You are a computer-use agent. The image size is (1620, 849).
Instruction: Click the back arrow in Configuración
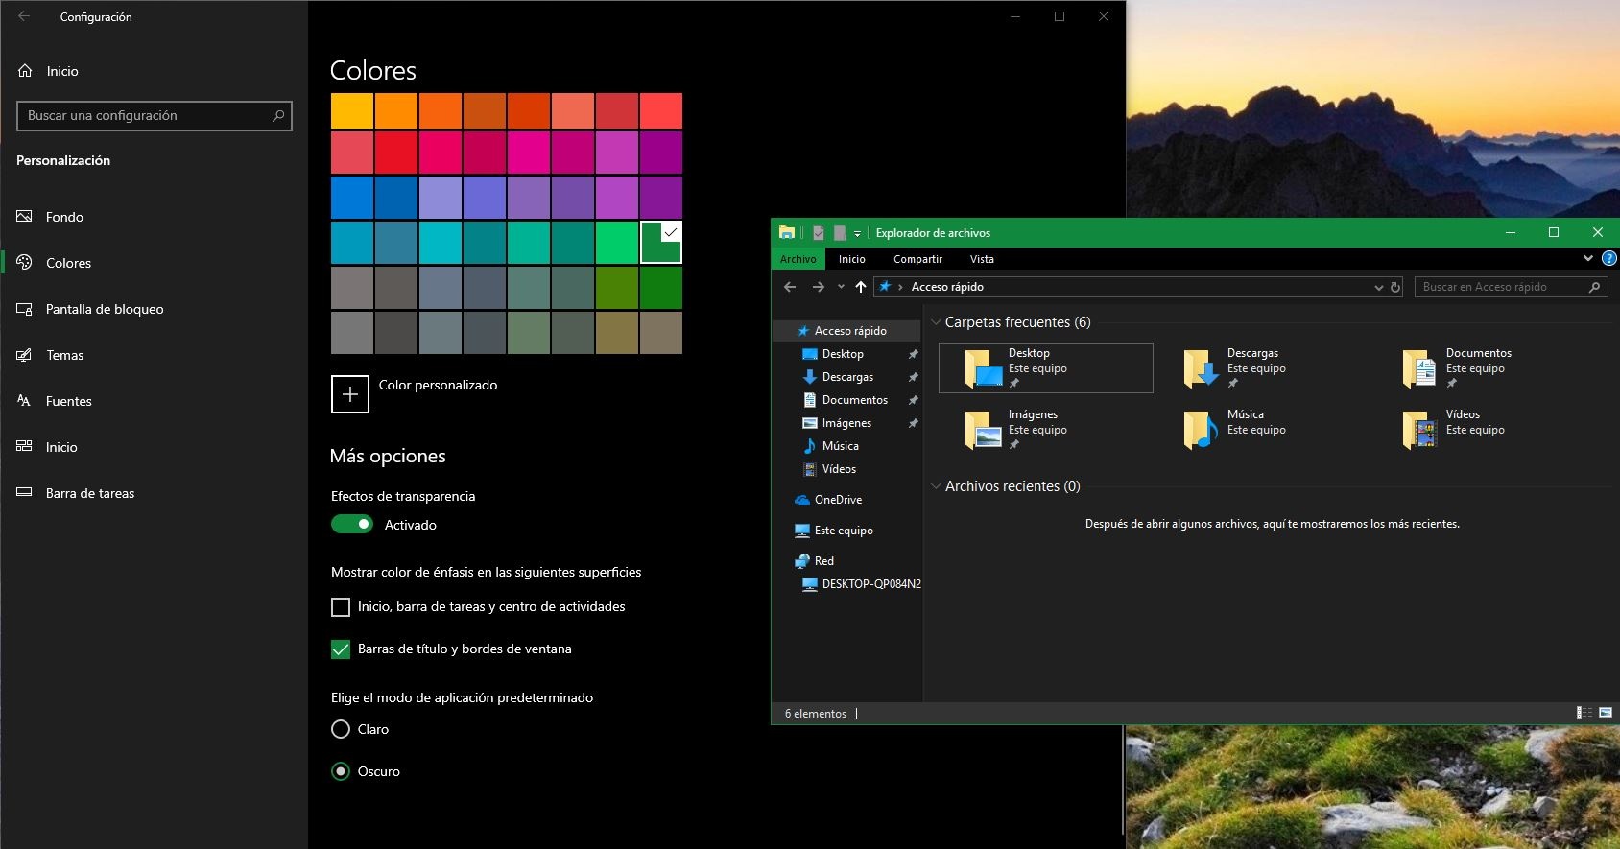[24, 16]
